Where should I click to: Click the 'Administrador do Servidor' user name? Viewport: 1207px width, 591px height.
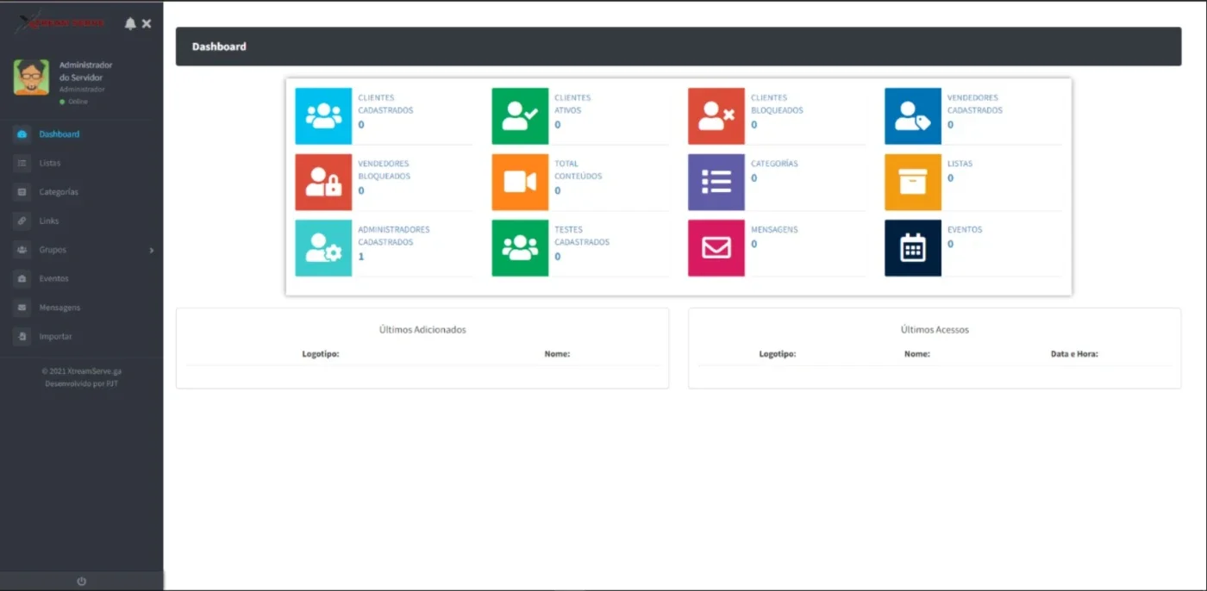[85, 72]
